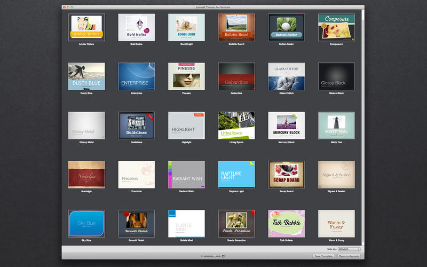Select the Talk Bubble theme
427x267 pixels.
point(287,224)
